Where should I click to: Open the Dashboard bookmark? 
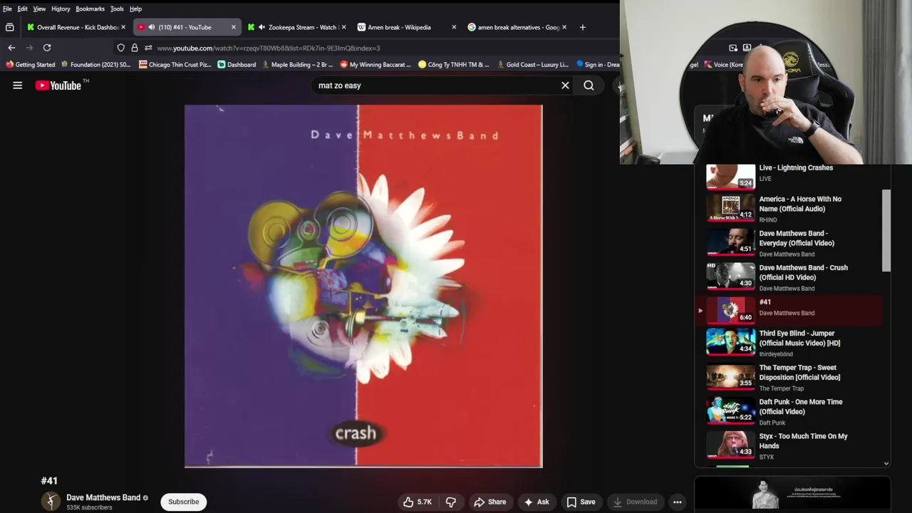(x=237, y=65)
